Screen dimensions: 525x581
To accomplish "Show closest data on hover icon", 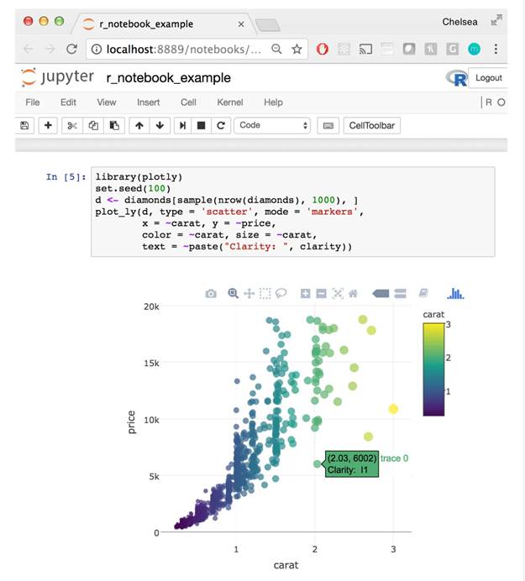I will point(381,294).
